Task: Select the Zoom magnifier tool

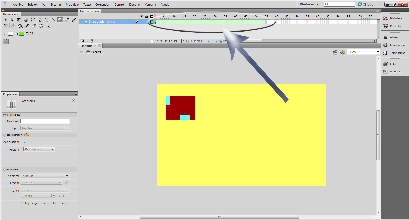Action: (48, 26)
